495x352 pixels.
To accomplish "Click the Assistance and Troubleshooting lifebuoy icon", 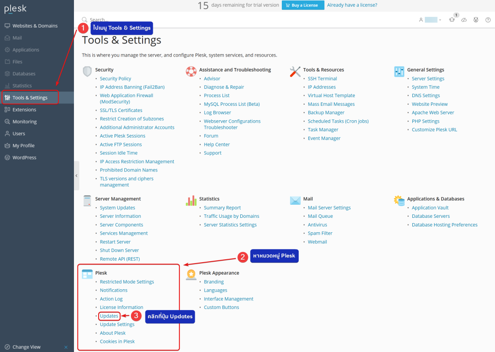I will pos(191,71).
